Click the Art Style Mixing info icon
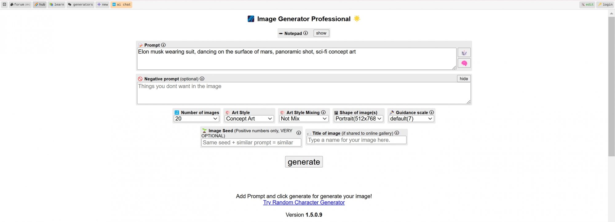The width and height of the screenshot is (615, 222). (323, 112)
